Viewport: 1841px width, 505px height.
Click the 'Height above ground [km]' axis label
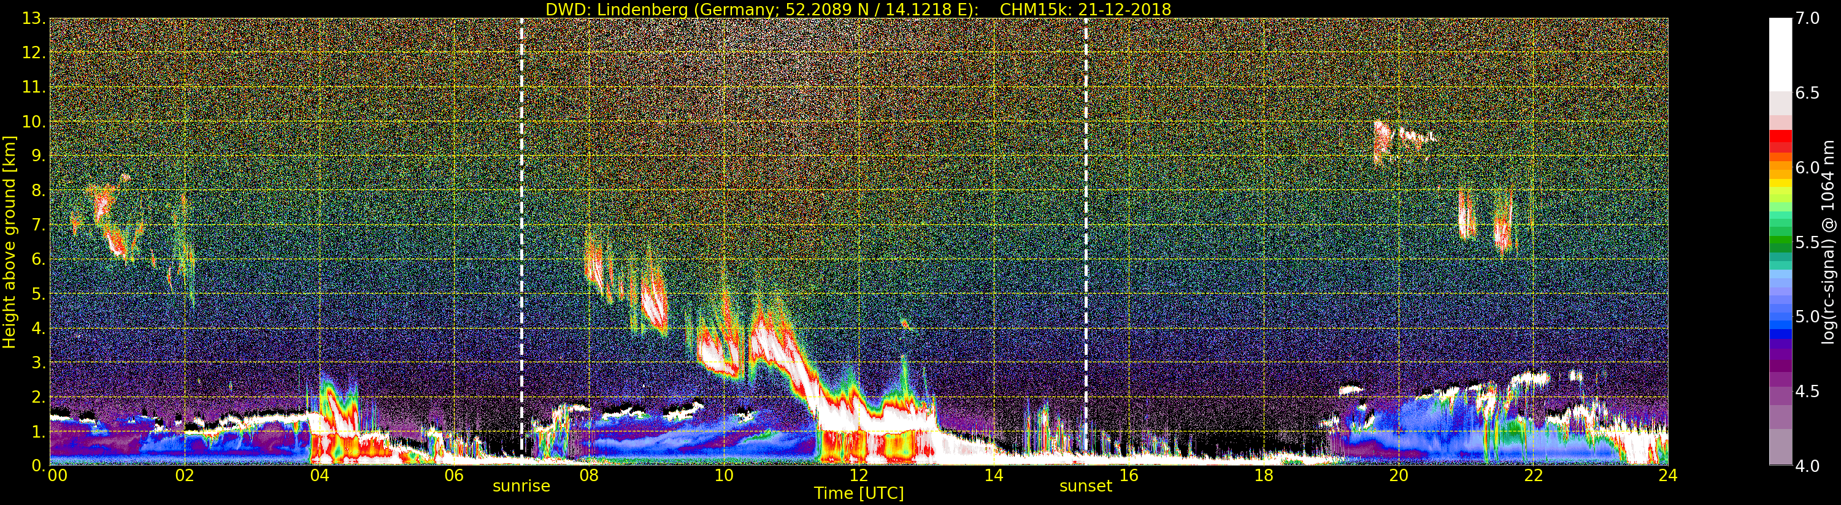pos(9,241)
